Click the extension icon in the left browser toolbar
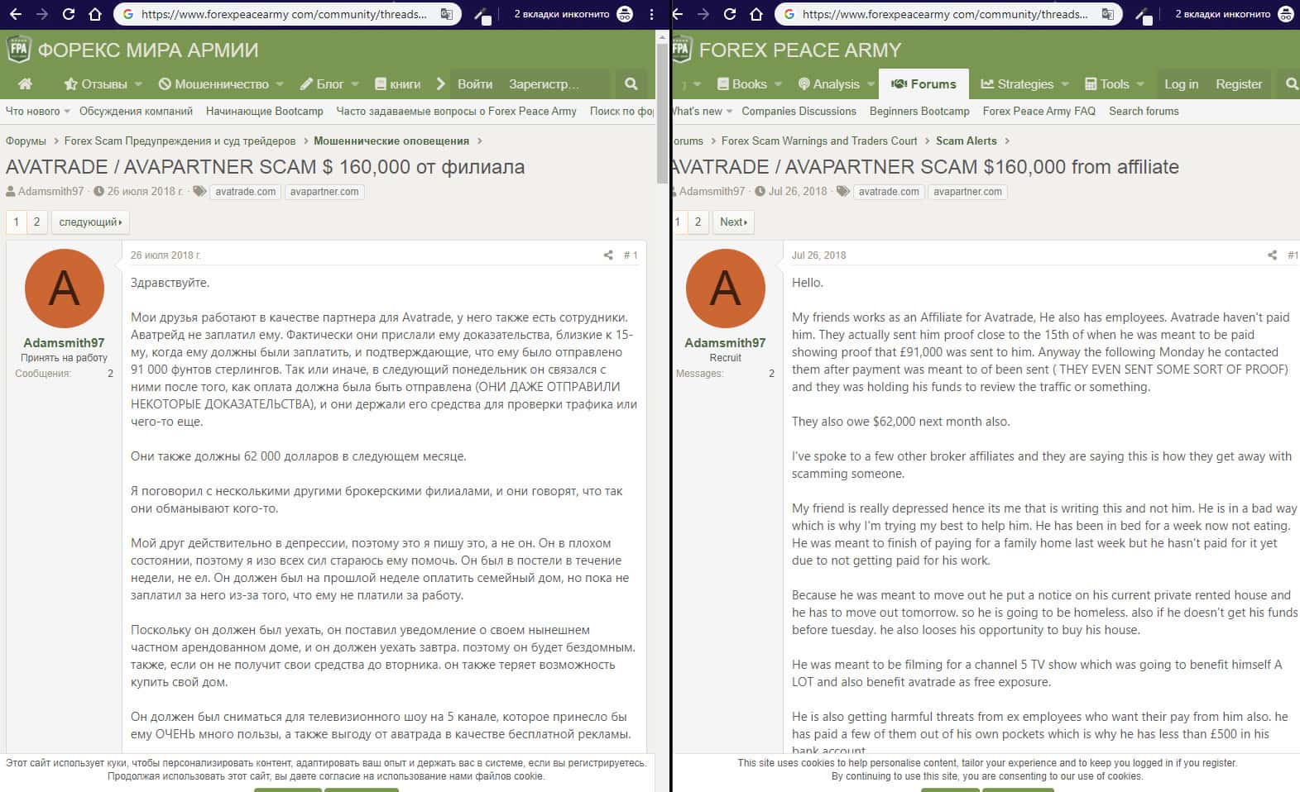The width and height of the screenshot is (1300, 792). (x=483, y=14)
